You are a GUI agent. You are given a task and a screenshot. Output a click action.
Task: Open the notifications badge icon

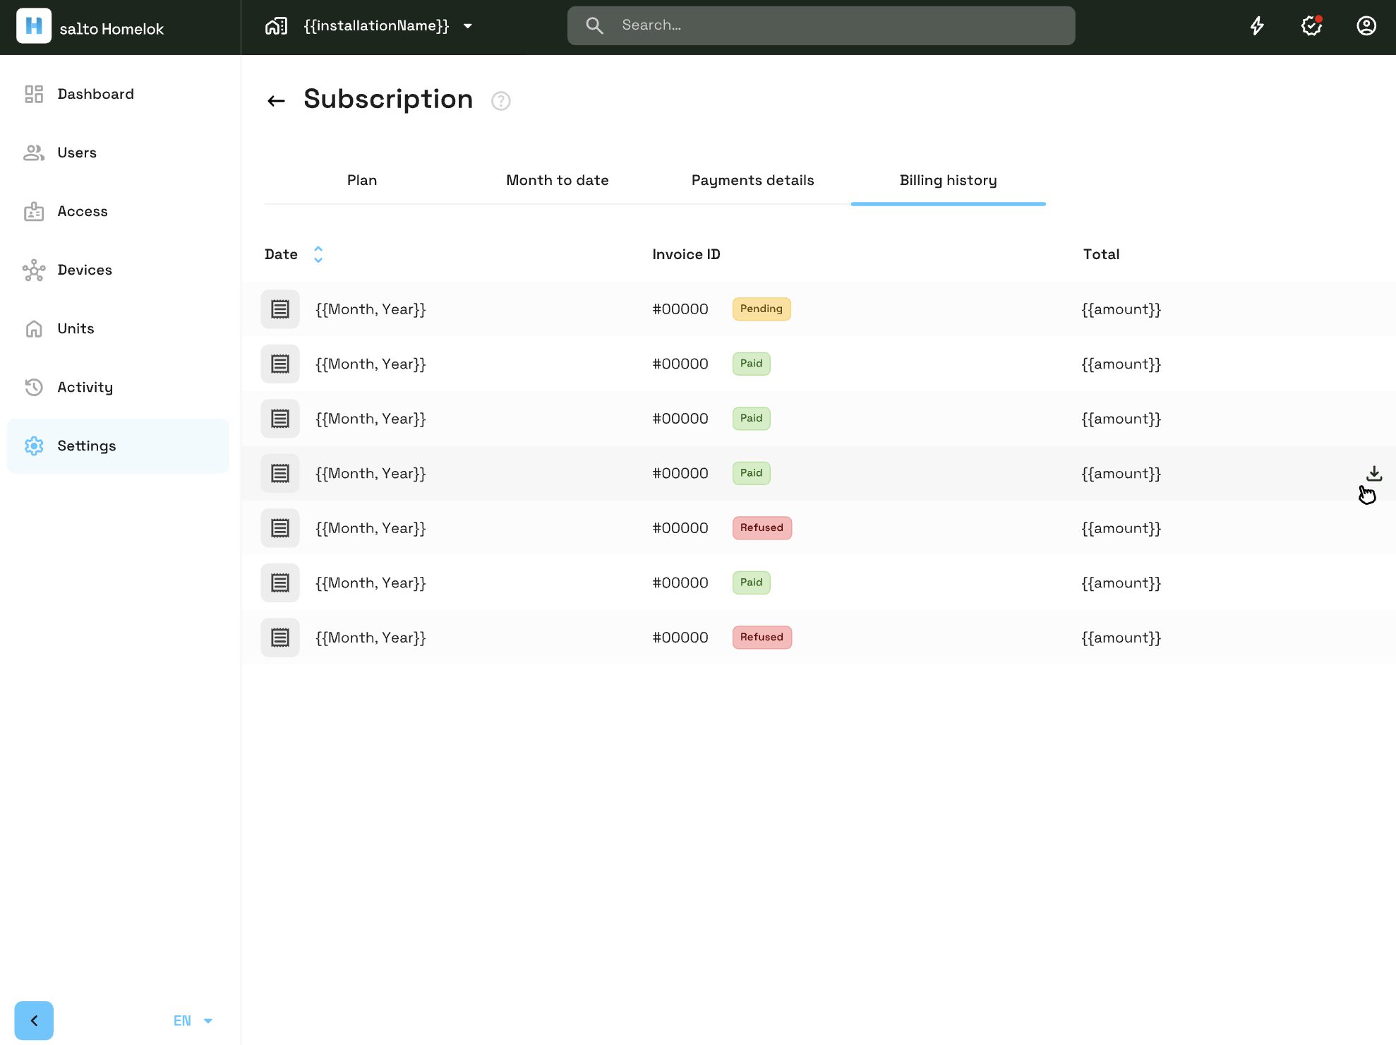pyautogui.click(x=1311, y=26)
